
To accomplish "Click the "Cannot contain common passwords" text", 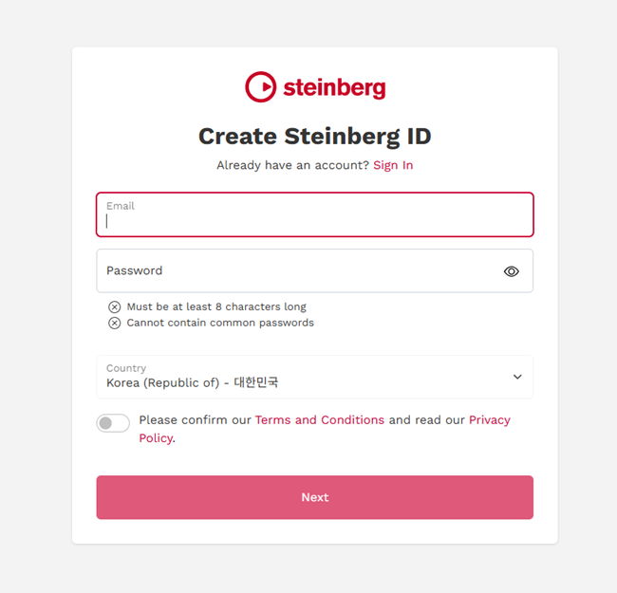I will 220,323.
